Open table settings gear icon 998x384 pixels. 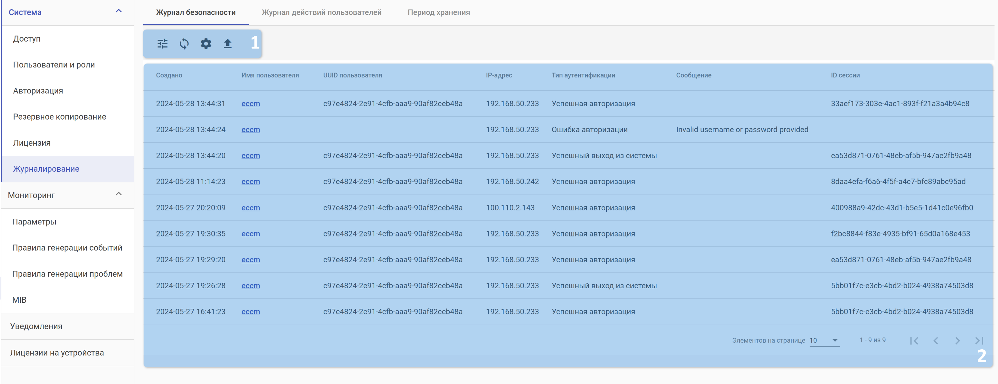pyautogui.click(x=206, y=44)
